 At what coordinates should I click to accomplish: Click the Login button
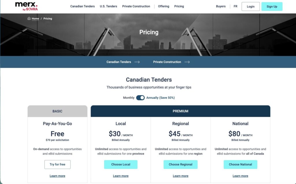coord(250,6)
